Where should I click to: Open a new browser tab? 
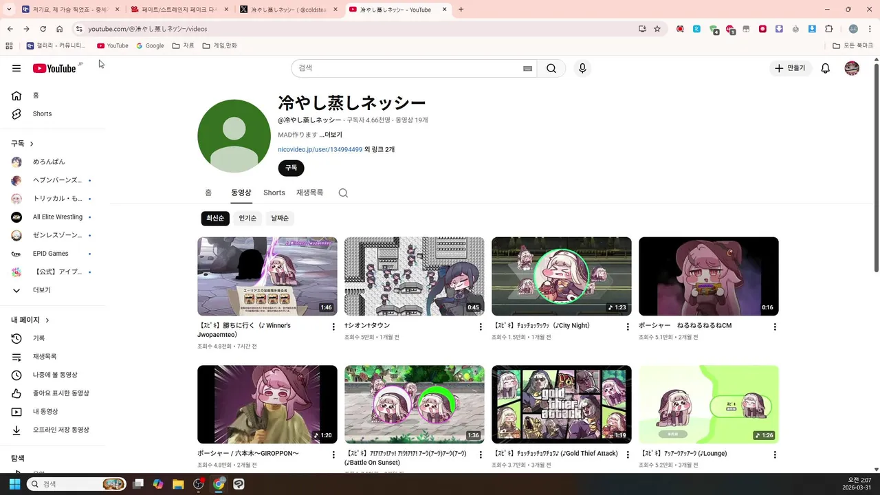click(461, 10)
